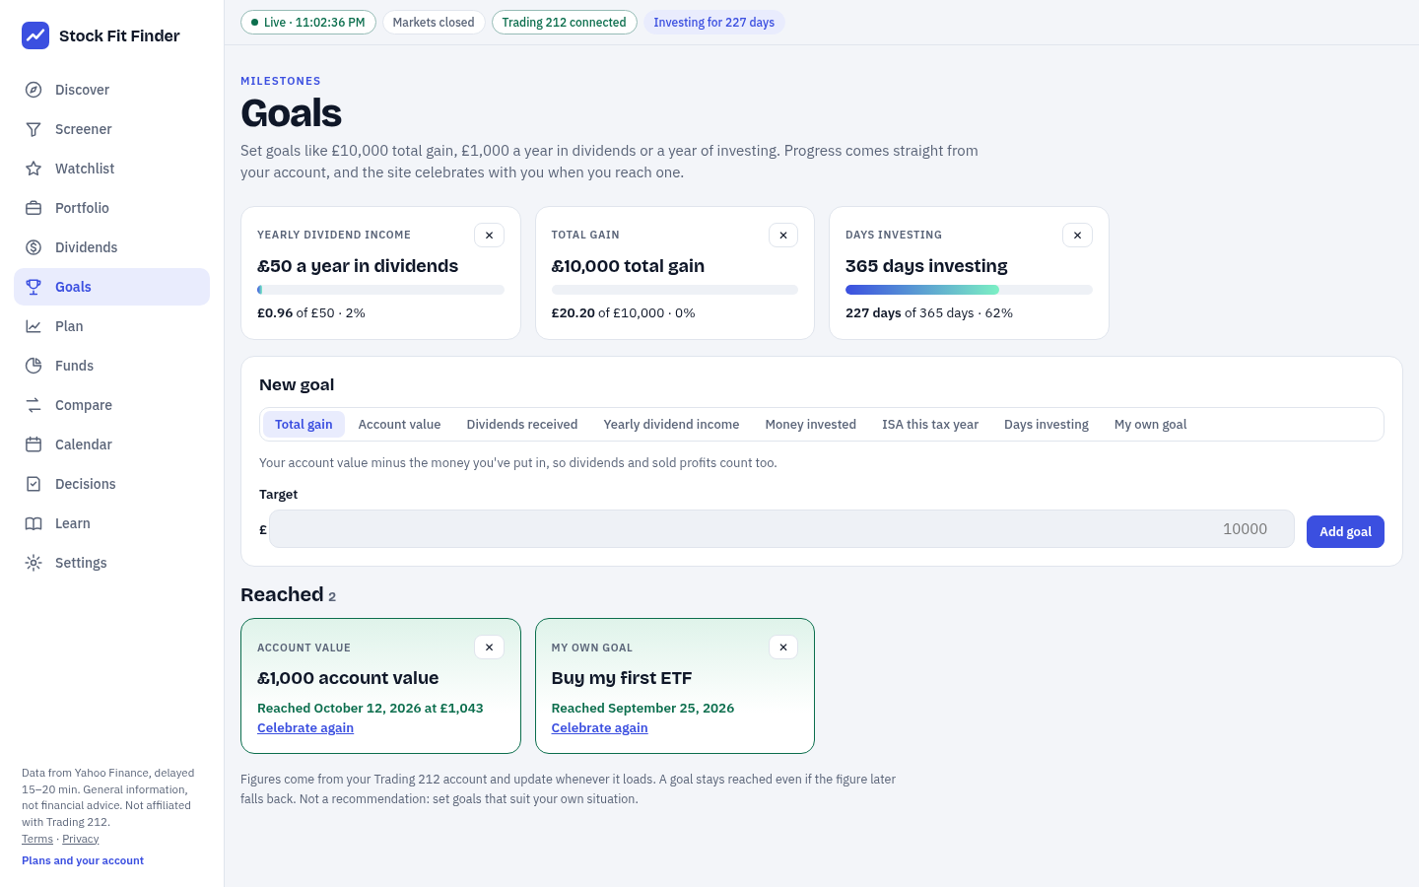Click the 365 days investing progress bar
The width and height of the screenshot is (1419, 887).
[x=969, y=290]
